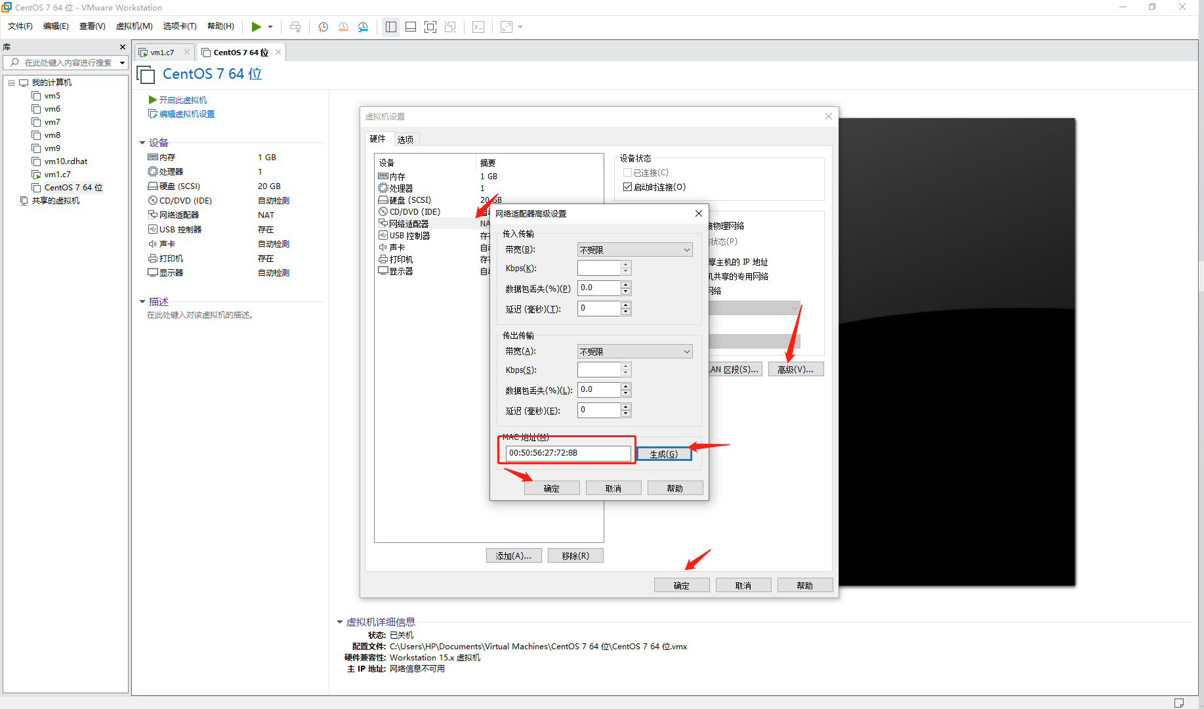Close the library panel
This screenshot has width=1204, height=709.
(x=122, y=47)
